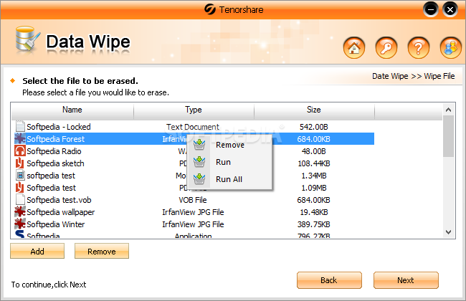Viewport: 466px width, 301px height.
Task: Select the Softpedia test.vob file
Action: pyautogui.click(x=59, y=200)
